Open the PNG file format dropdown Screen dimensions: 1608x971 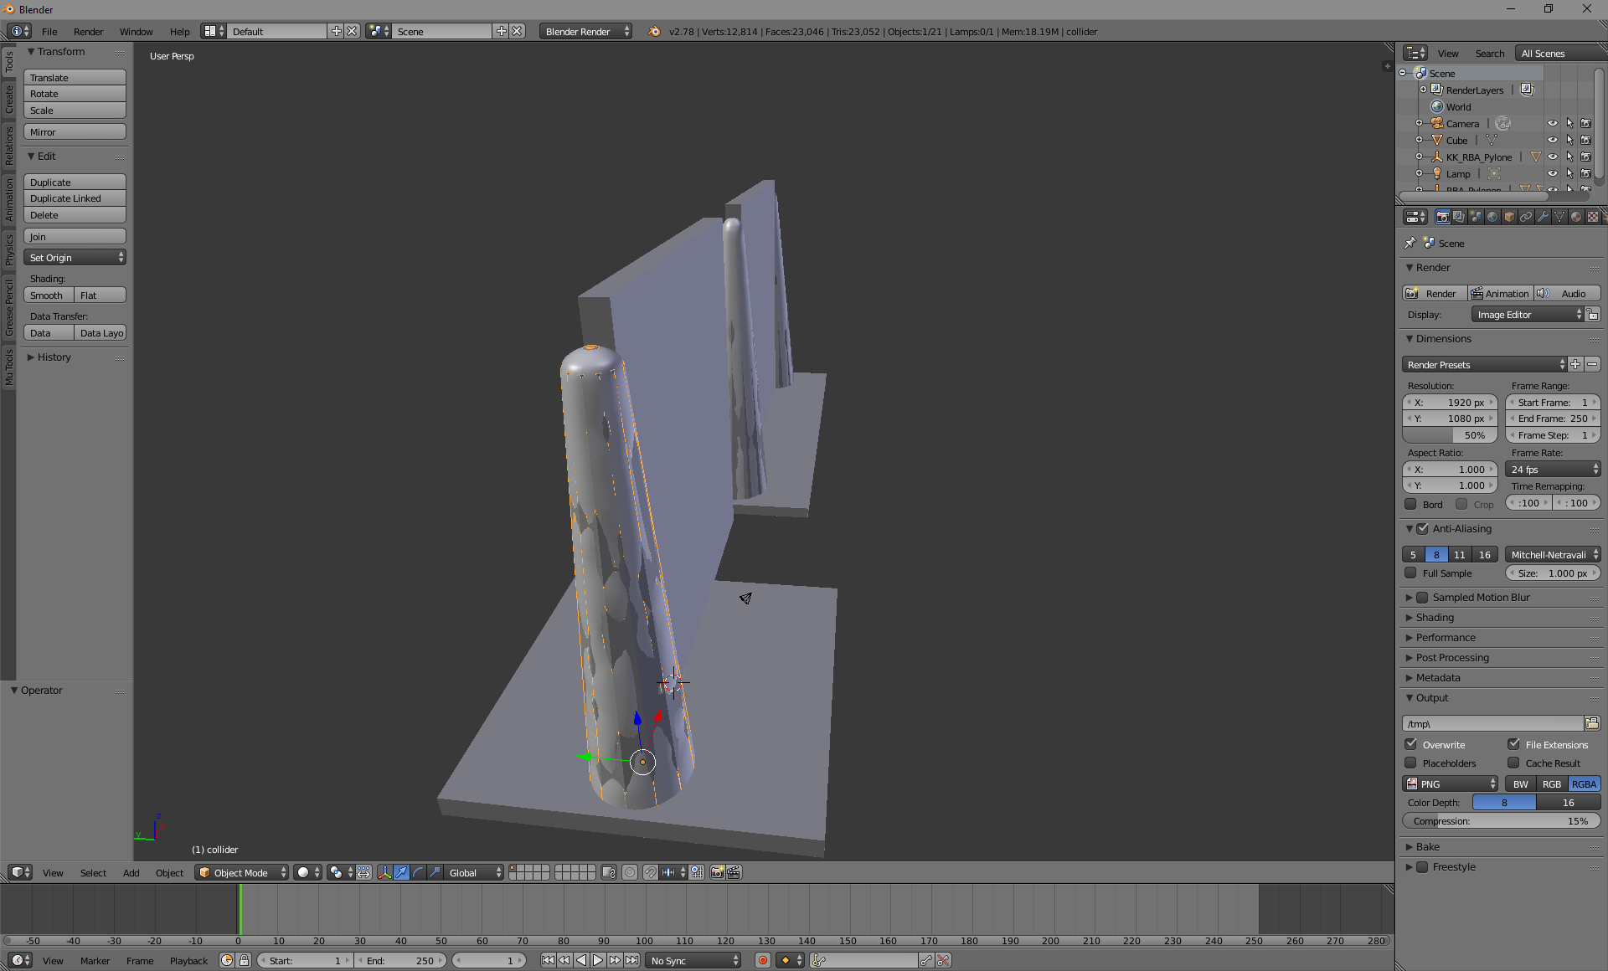(1451, 783)
